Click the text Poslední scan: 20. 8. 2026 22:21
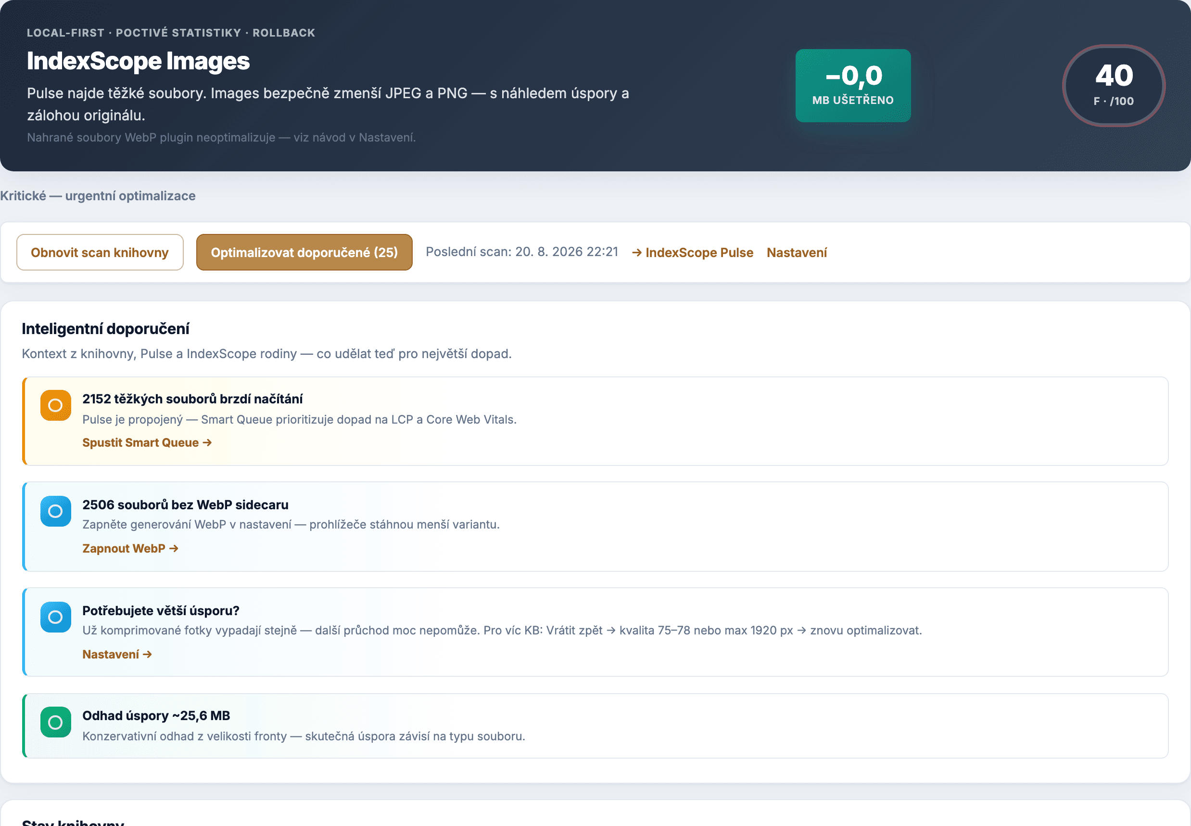1191x826 pixels. [x=522, y=252]
